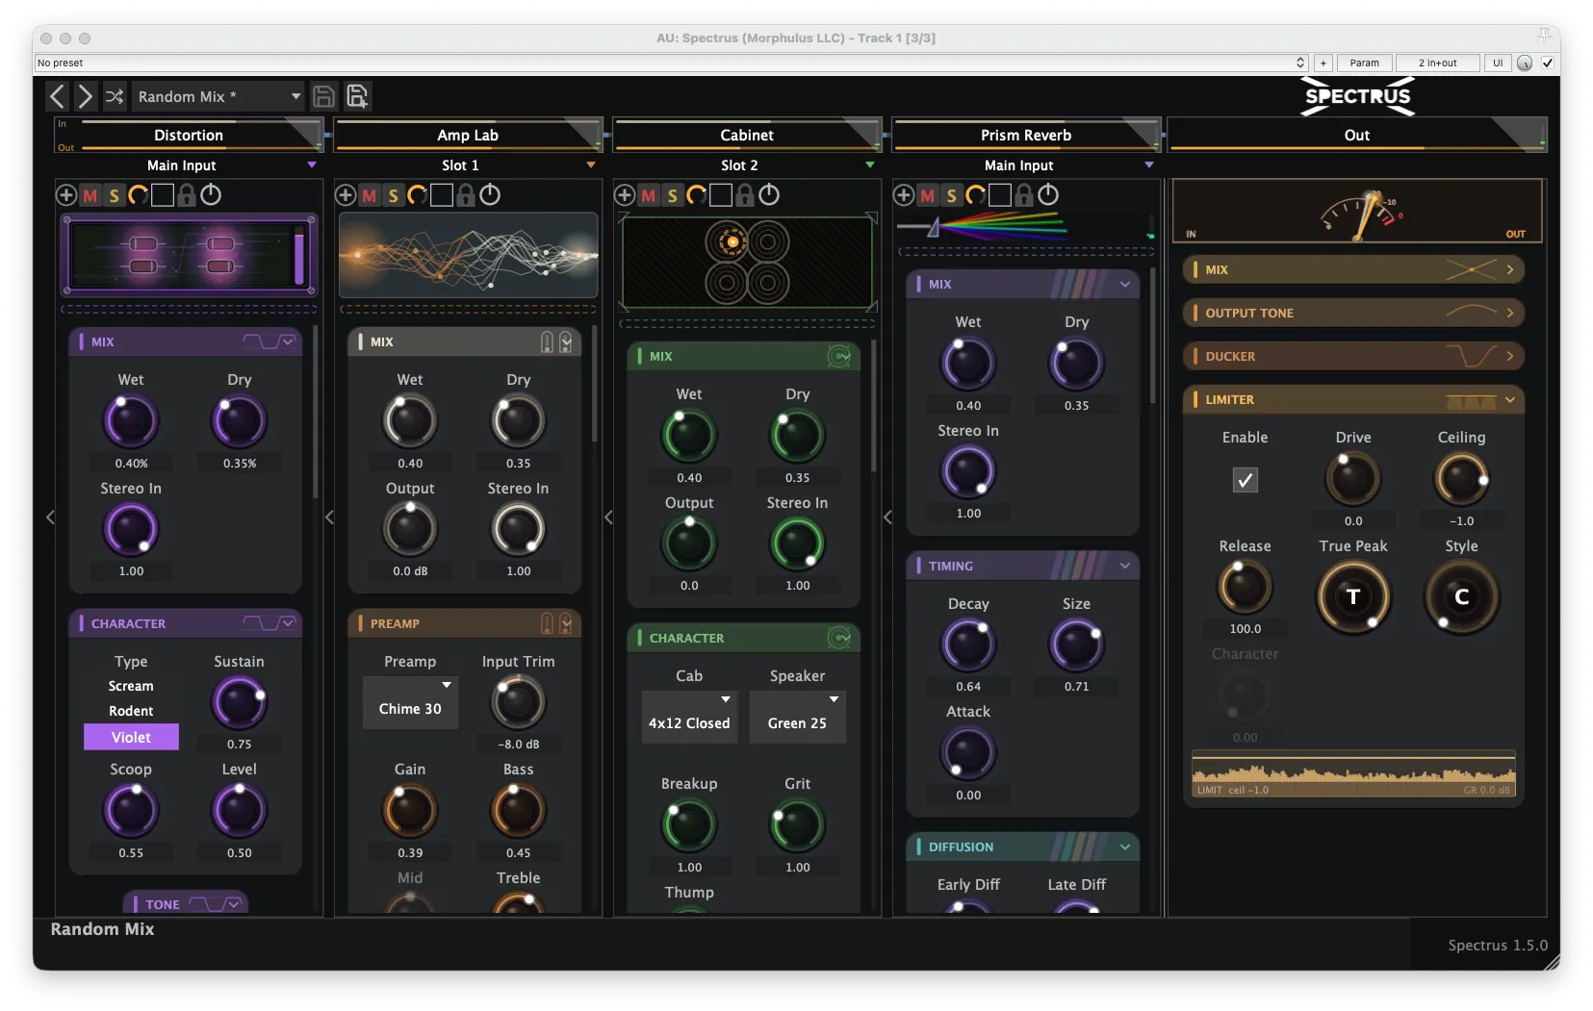Click the Prism Reverb Decay knob
The image size is (1593, 1011).
click(x=968, y=645)
